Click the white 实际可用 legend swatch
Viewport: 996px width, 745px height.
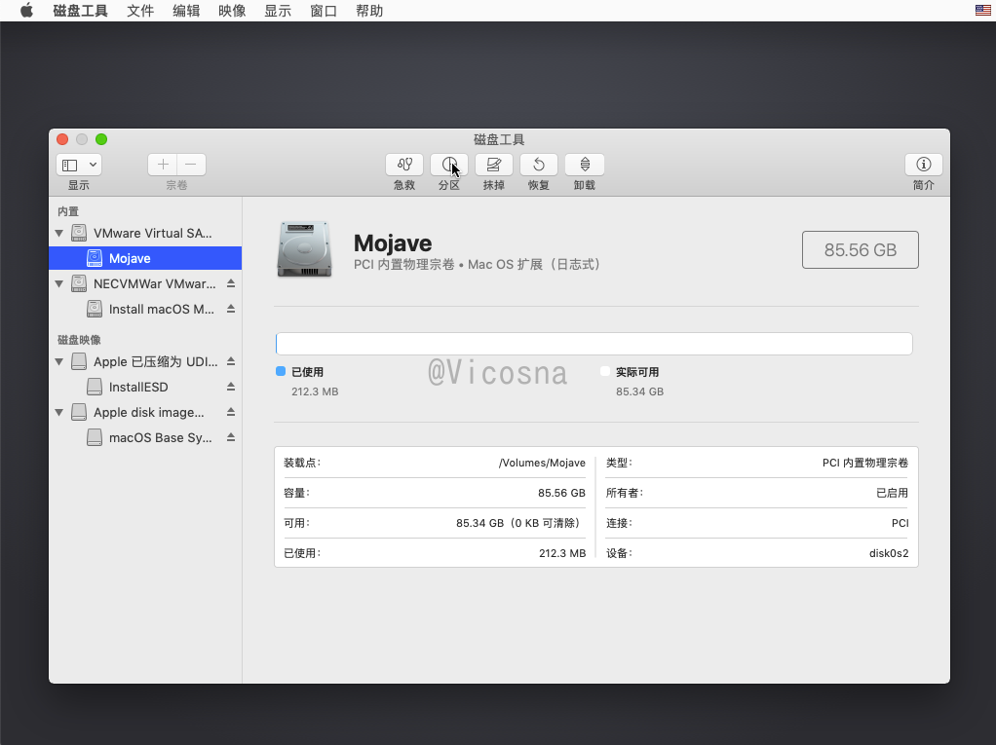(604, 371)
